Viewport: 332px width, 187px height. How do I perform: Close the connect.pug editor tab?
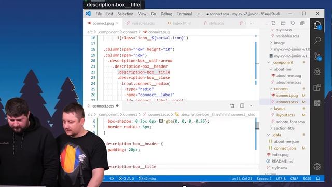118,23
